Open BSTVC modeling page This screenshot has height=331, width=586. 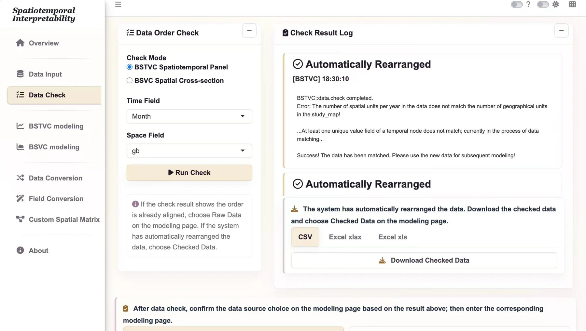(x=54, y=126)
